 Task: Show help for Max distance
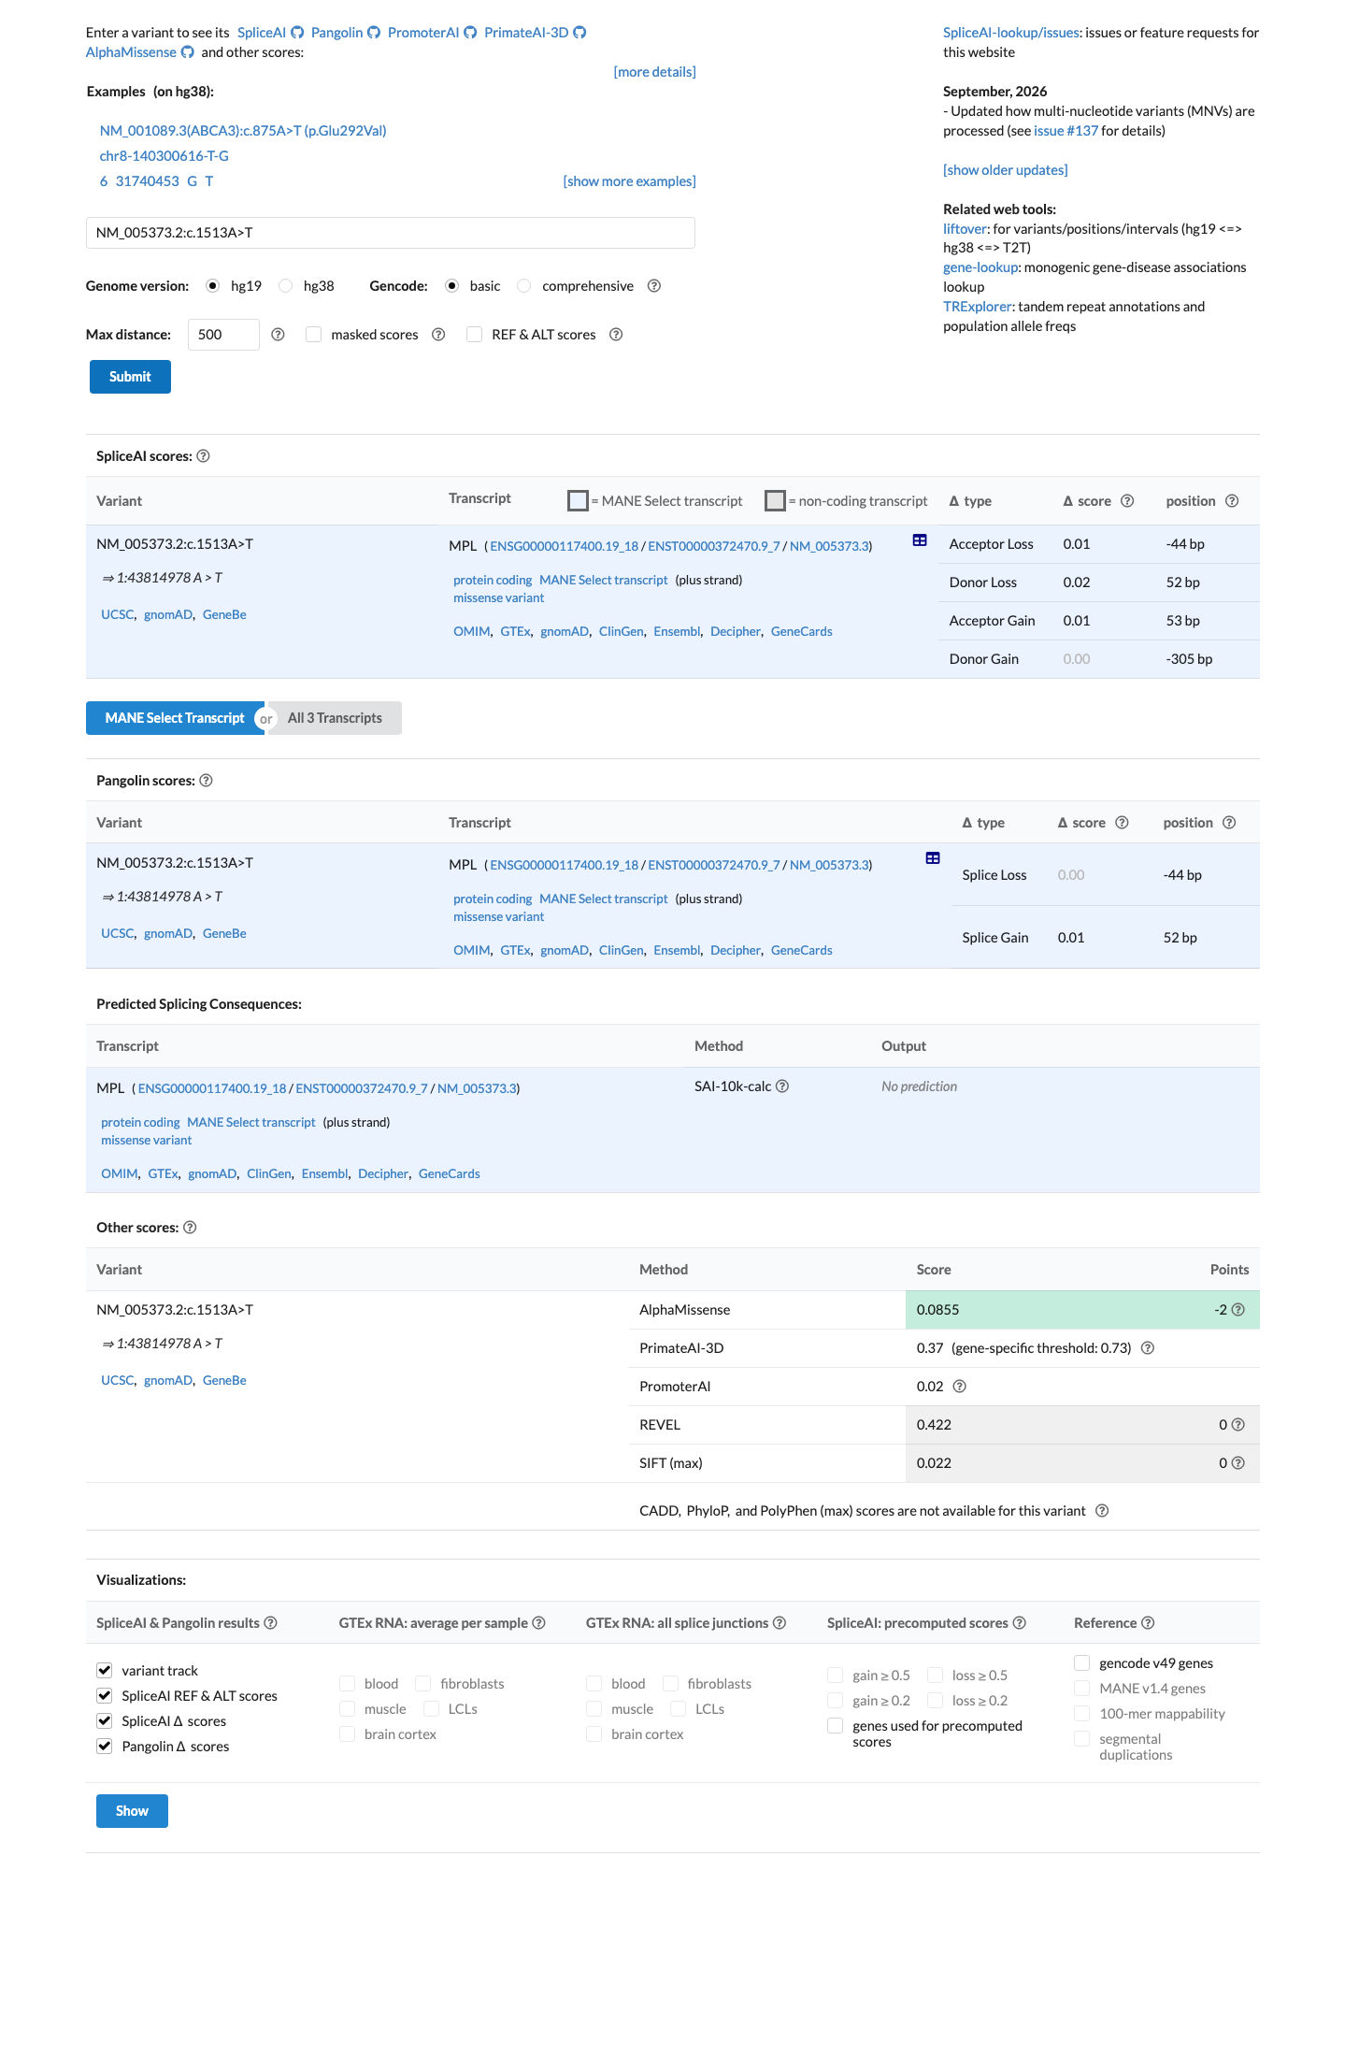(278, 335)
